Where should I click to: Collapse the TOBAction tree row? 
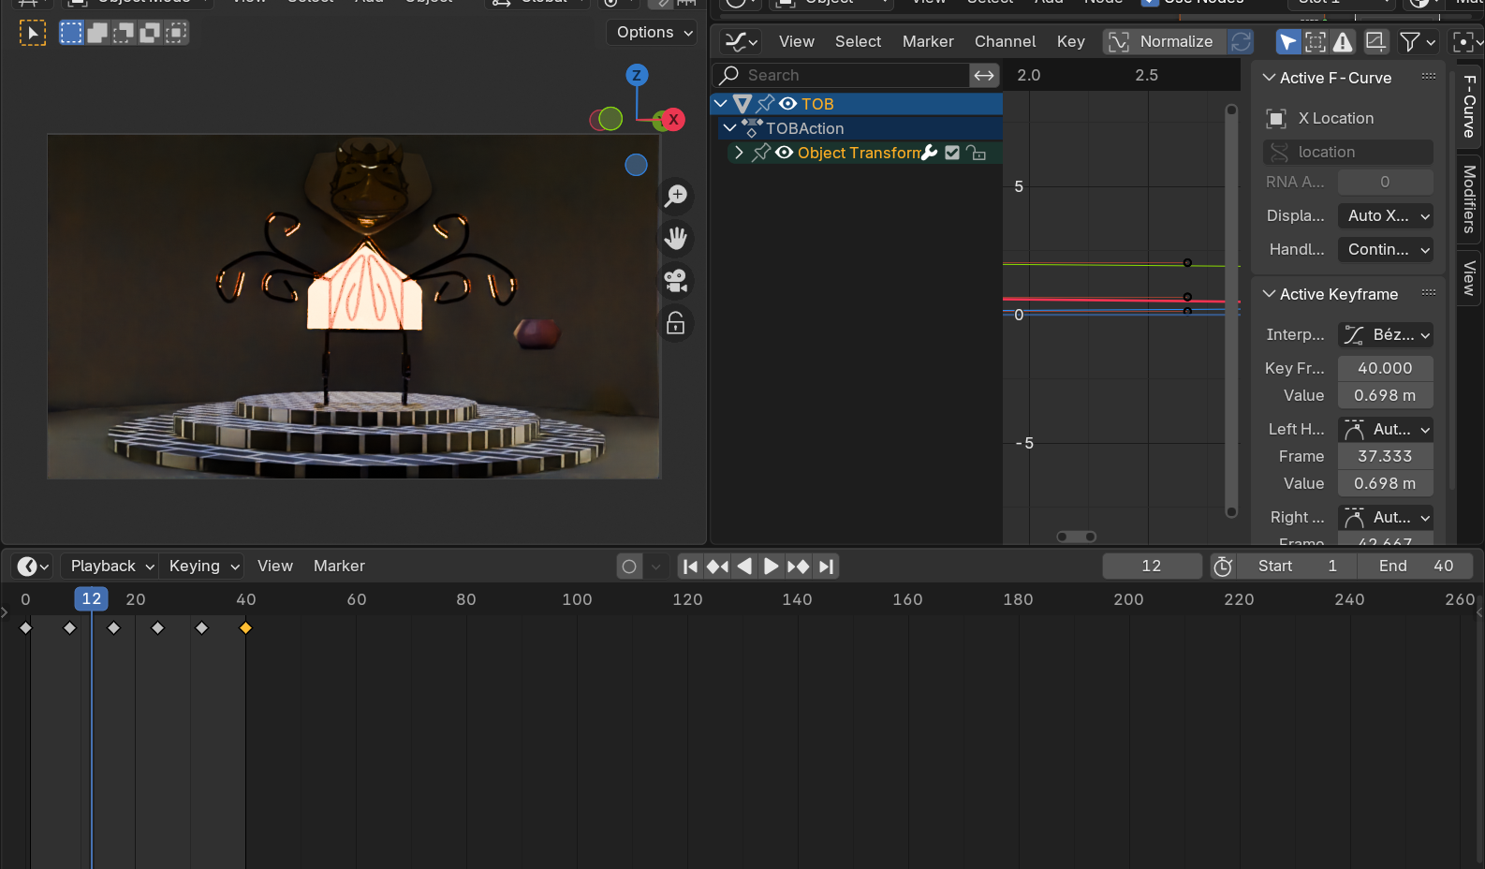(x=729, y=128)
